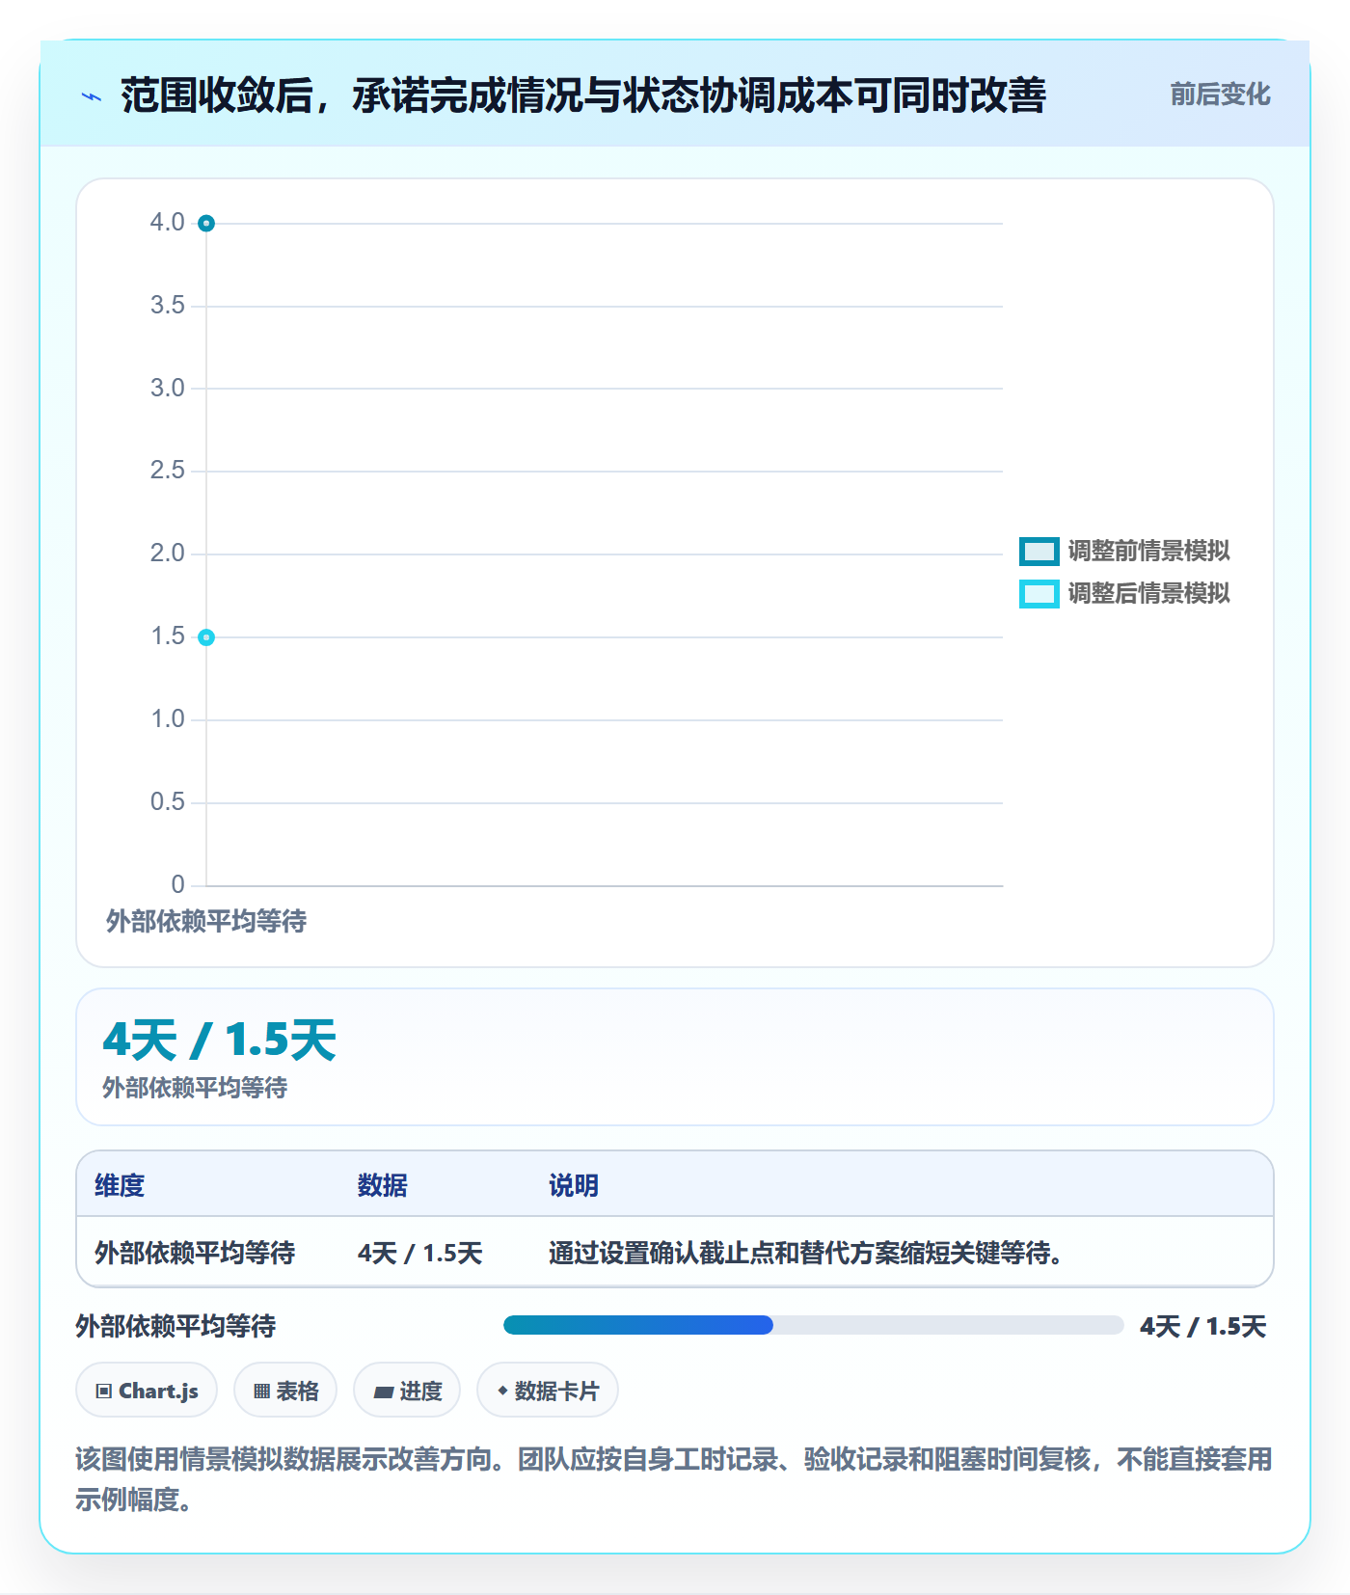The width and height of the screenshot is (1350, 1595).
Task: Click the 4天 / 1.5天 value beside the progress bar
Action: (1203, 1326)
